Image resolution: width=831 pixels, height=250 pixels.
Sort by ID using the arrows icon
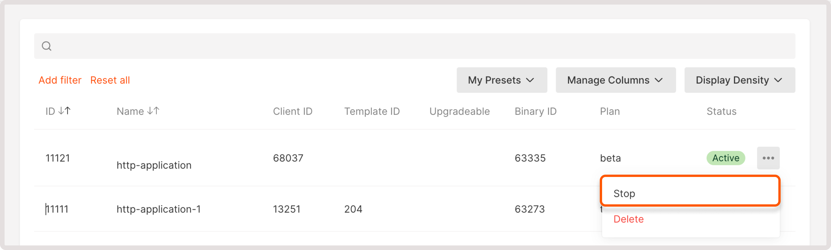click(64, 111)
